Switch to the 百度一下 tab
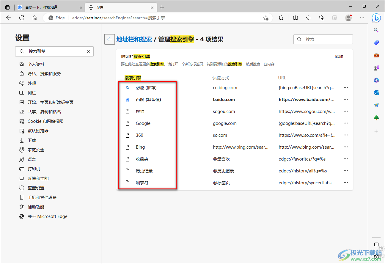The image size is (385, 264). click(x=50, y=7)
